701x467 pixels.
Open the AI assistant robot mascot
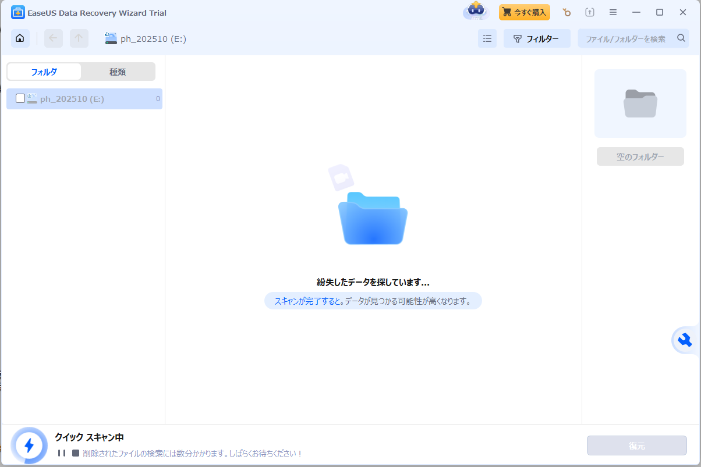click(x=476, y=12)
